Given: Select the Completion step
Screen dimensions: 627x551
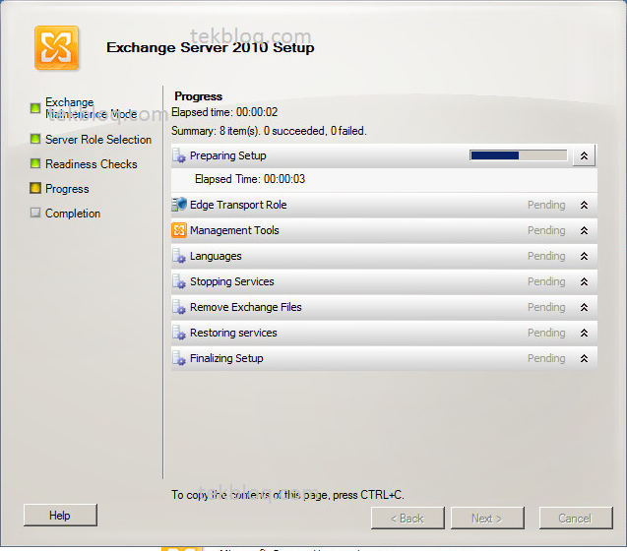Looking at the screenshot, I should [x=73, y=214].
